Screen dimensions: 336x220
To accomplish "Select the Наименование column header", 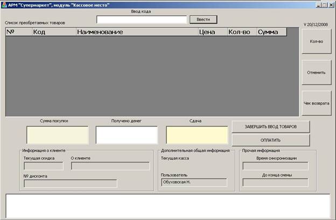I will pos(137,32).
